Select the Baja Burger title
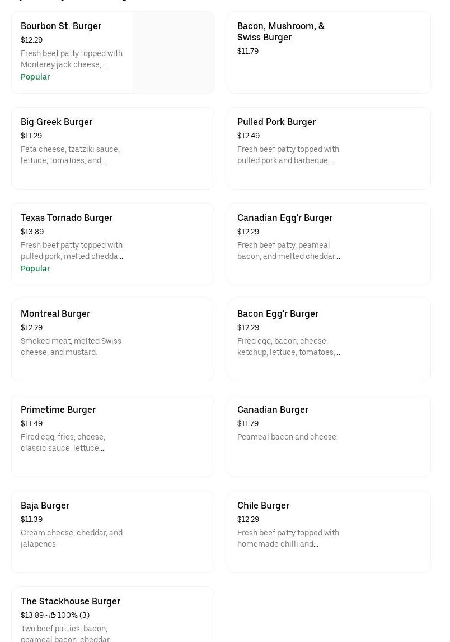 tap(45, 505)
